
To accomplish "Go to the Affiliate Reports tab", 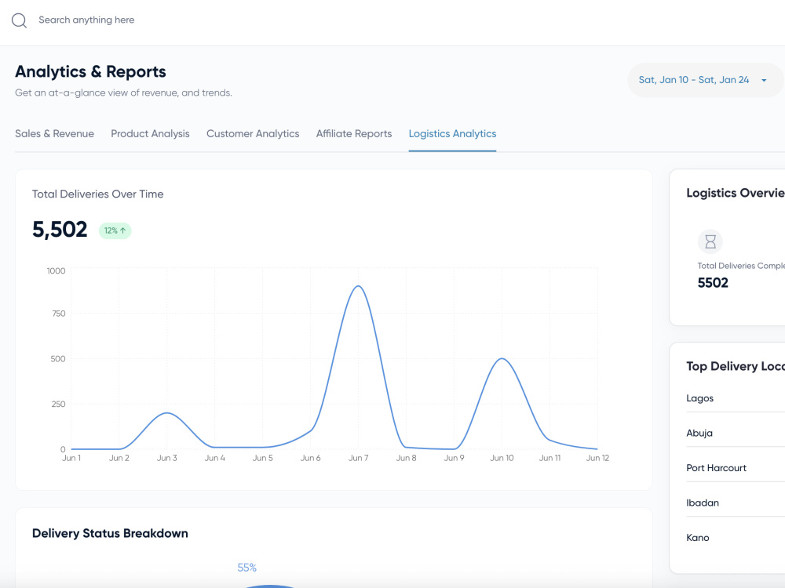I will (354, 133).
